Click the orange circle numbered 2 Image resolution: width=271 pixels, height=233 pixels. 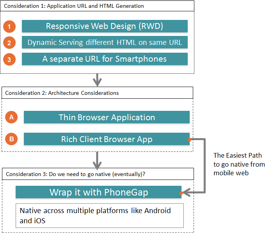point(9,43)
